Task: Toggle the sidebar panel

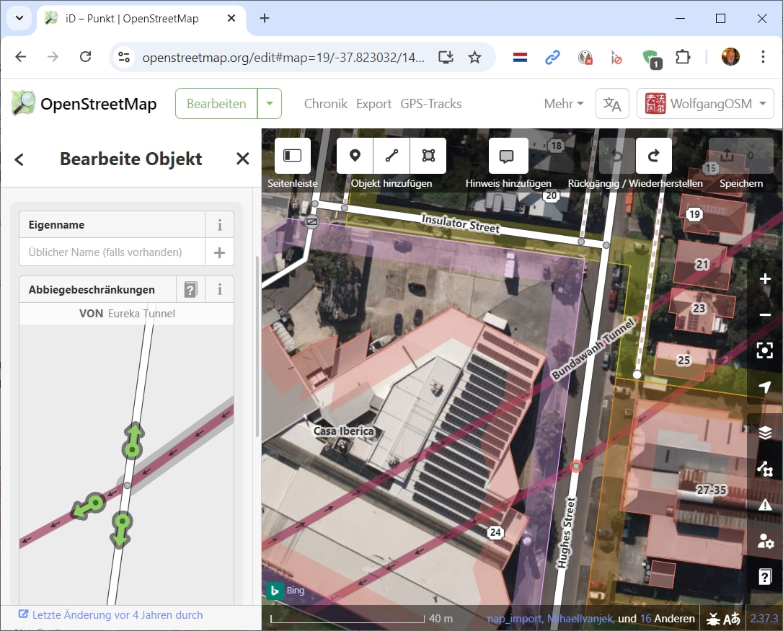Action: tap(292, 156)
